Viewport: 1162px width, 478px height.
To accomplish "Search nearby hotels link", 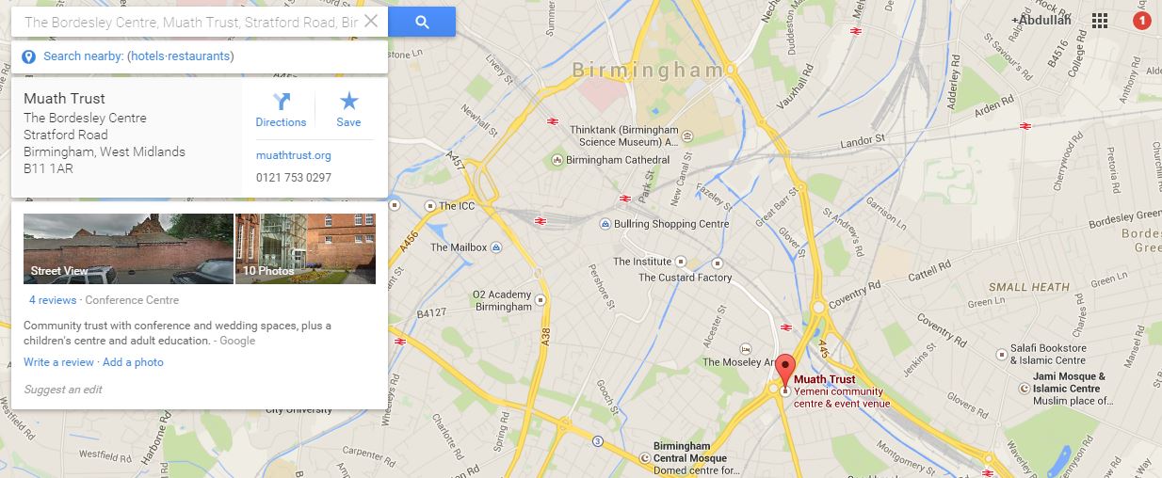I will point(149,56).
